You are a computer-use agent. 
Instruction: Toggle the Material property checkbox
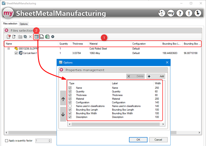pos(70,99)
